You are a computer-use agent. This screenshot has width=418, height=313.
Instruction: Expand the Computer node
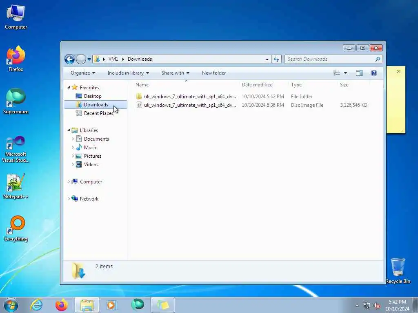tap(69, 181)
